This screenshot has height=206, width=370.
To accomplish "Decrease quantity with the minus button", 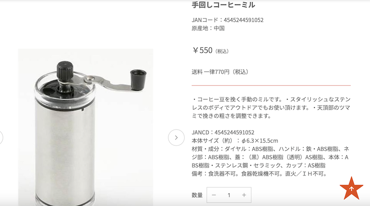I will (x=214, y=195).
